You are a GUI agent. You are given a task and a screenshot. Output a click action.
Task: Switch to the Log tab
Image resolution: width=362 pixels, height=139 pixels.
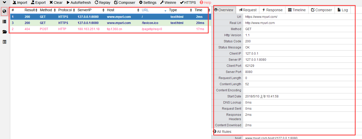pyautogui.click(x=343, y=10)
